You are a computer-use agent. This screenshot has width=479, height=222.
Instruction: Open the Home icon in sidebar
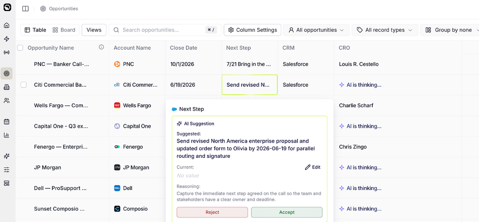pos(6,25)
